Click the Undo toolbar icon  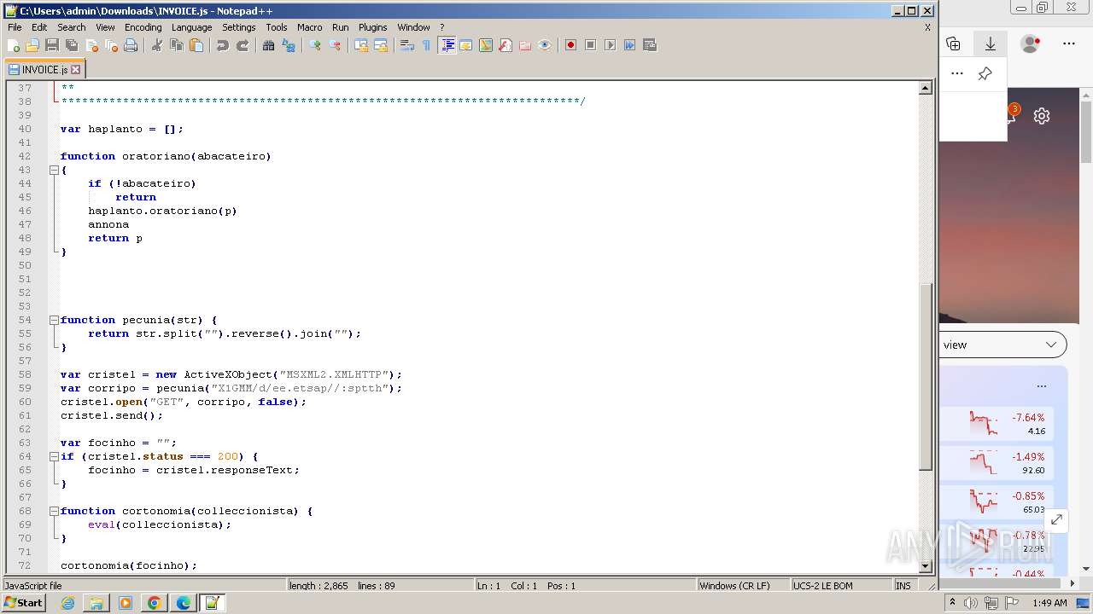click(x=223, y=45)
